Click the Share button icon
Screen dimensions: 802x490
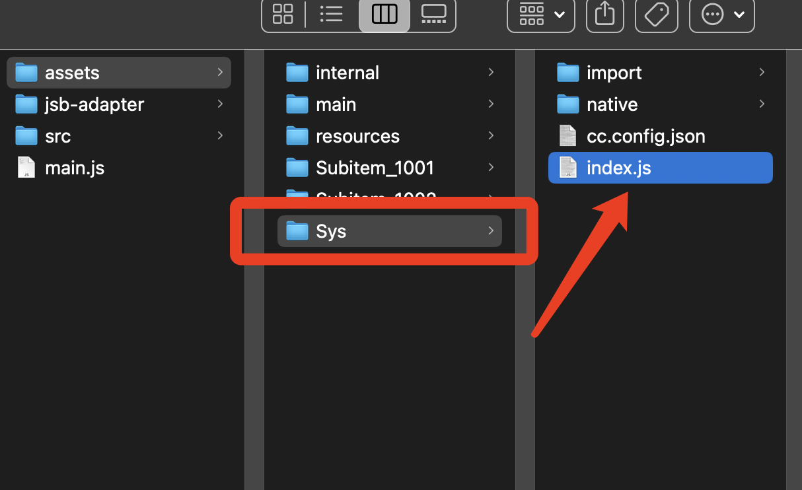(x=605, y=14)
